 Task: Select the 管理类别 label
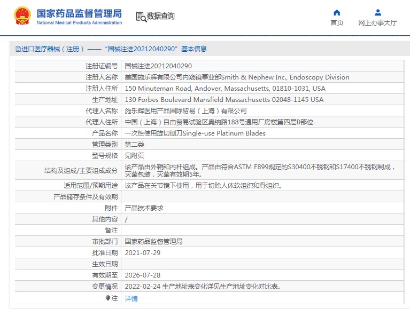click(105, 145)
